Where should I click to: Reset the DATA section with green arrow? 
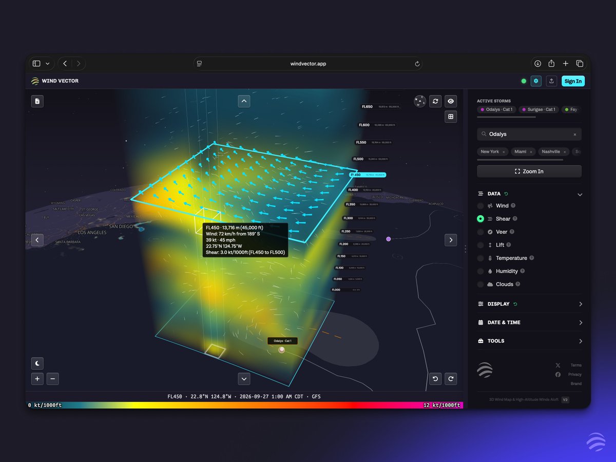[506, 194]
